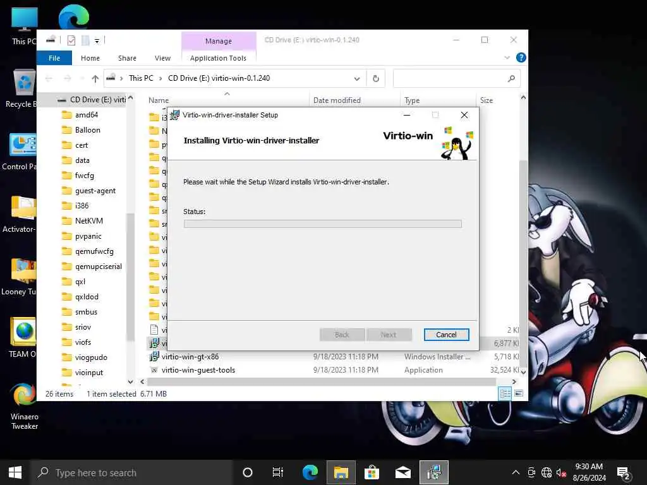Open Cortana from the taskbar
The width and height of the screenshot is (647, 485).
point(248,472)
